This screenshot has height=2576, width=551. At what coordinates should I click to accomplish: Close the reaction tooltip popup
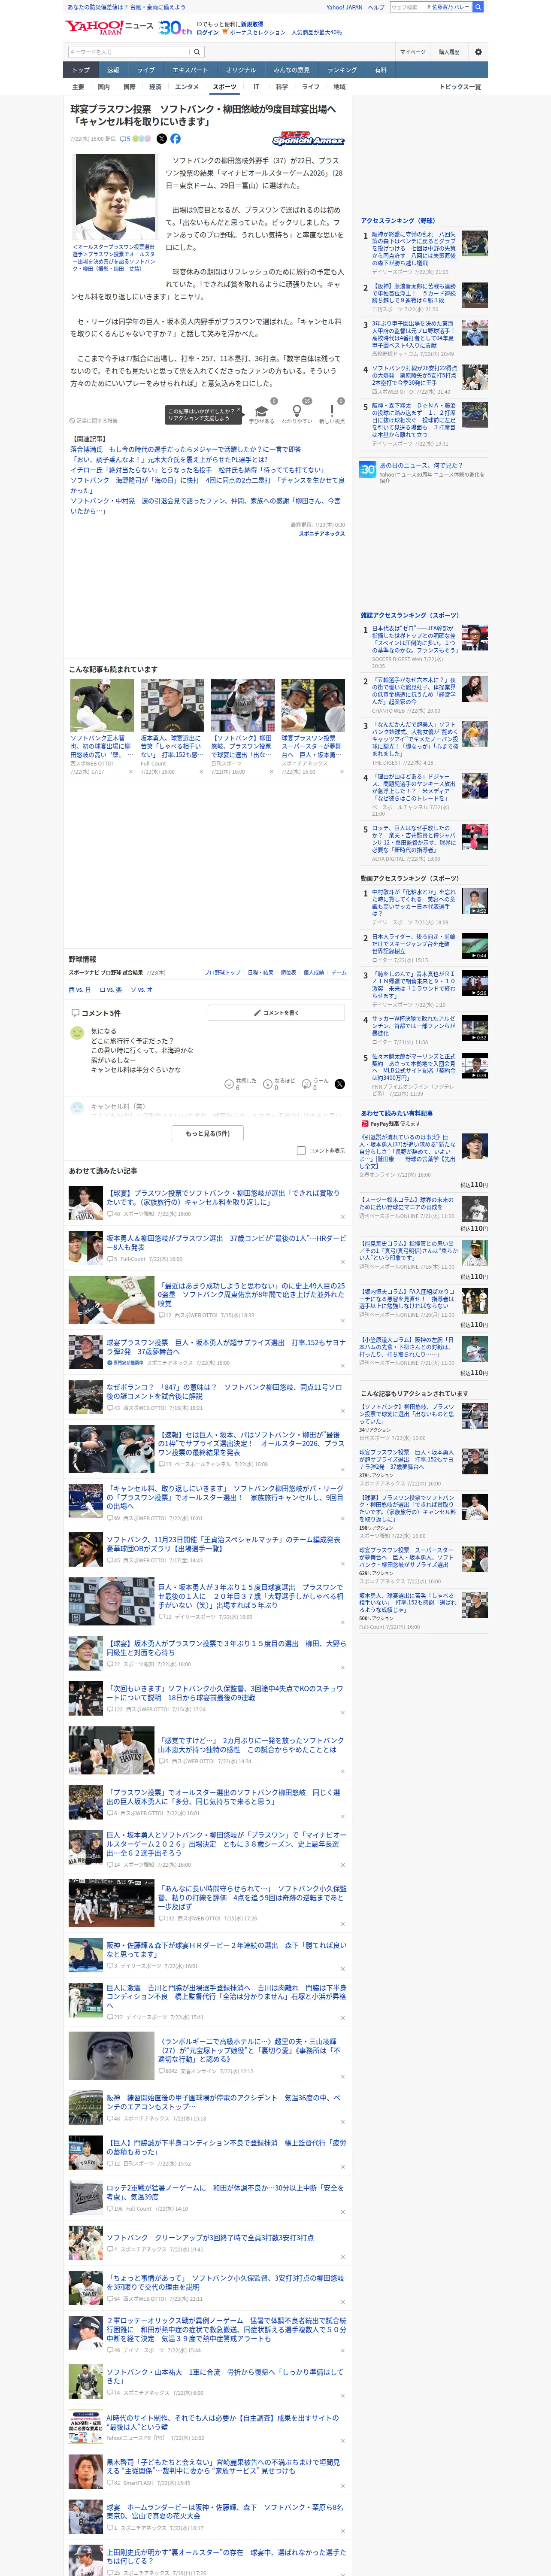pos(240,410)
